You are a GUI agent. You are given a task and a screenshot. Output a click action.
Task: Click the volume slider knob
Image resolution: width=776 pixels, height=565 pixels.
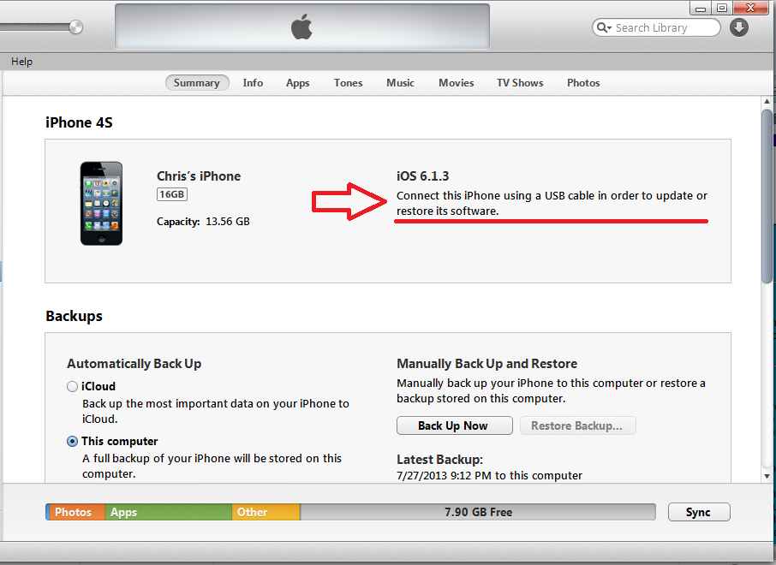coord(75,27)
